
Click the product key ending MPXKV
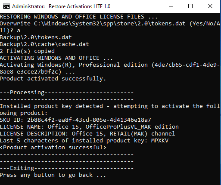click(x=160, y=141)
